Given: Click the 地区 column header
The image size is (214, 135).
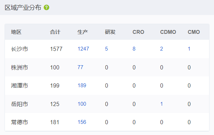Looking at the screenshot, I should coord(16,32).
